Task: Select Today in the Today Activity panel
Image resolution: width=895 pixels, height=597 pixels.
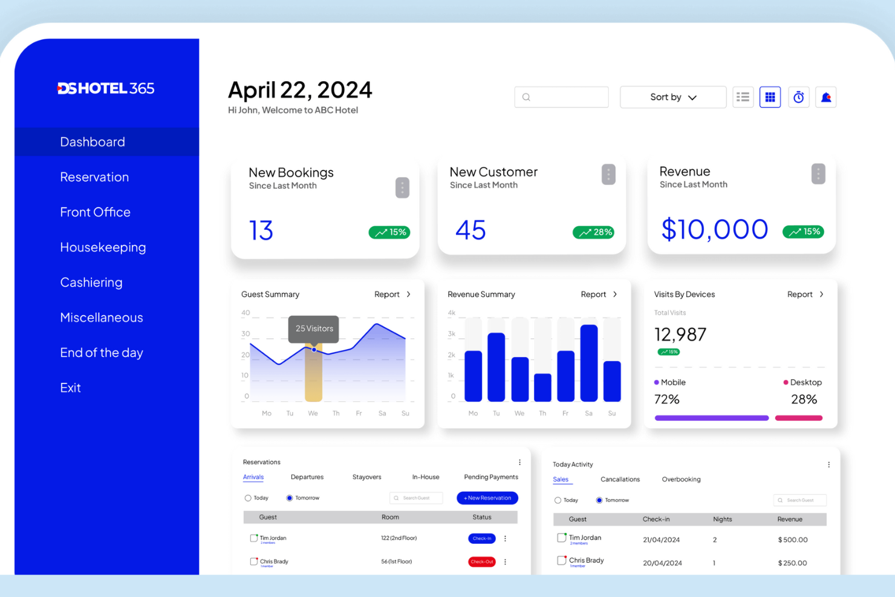Action: click(x=557, y=500)
